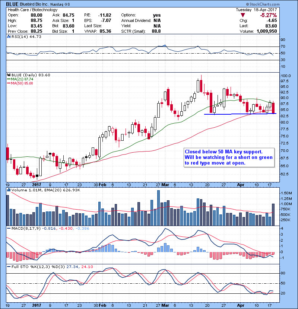Click the High value 88.75
The height and width of the screenshot is (309, 298).
[37, 20]
